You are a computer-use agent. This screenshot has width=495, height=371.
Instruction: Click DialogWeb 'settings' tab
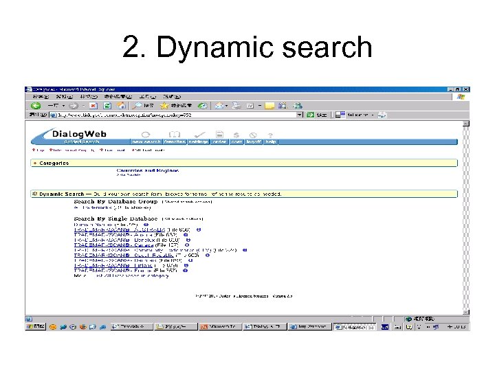tap(198, 142)
